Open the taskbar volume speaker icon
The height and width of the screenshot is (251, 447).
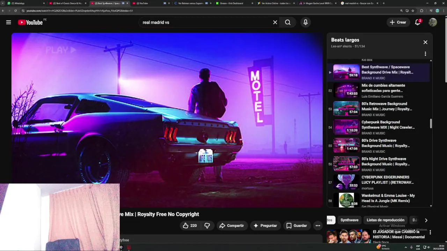(x=428, y=247)
